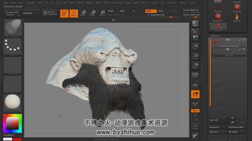
Task: Select the Move transform tool in top shelf
Action: (83, 13)
